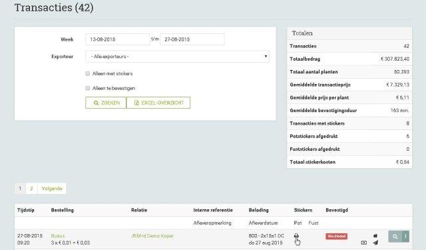Expand the Alle exporteurs dropdown

[x=178, y=57]
